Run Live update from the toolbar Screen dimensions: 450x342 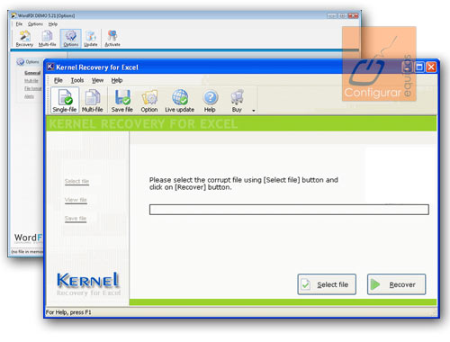click(x=179, y=101)
